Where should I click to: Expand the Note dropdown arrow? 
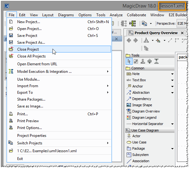172,74
